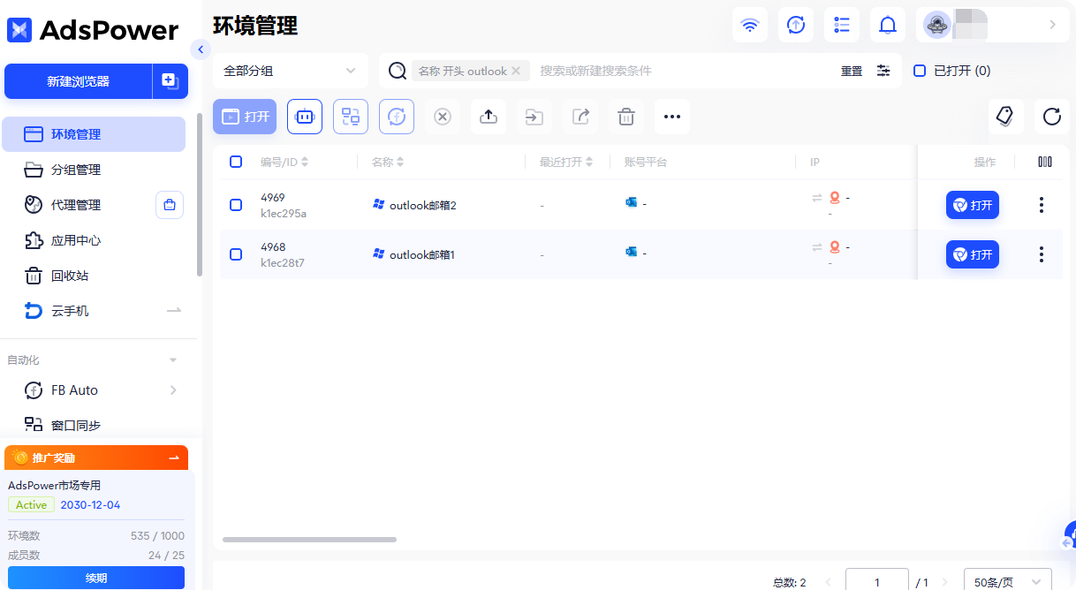Click the delete trash toolbar icon

[x=626, y=117]
